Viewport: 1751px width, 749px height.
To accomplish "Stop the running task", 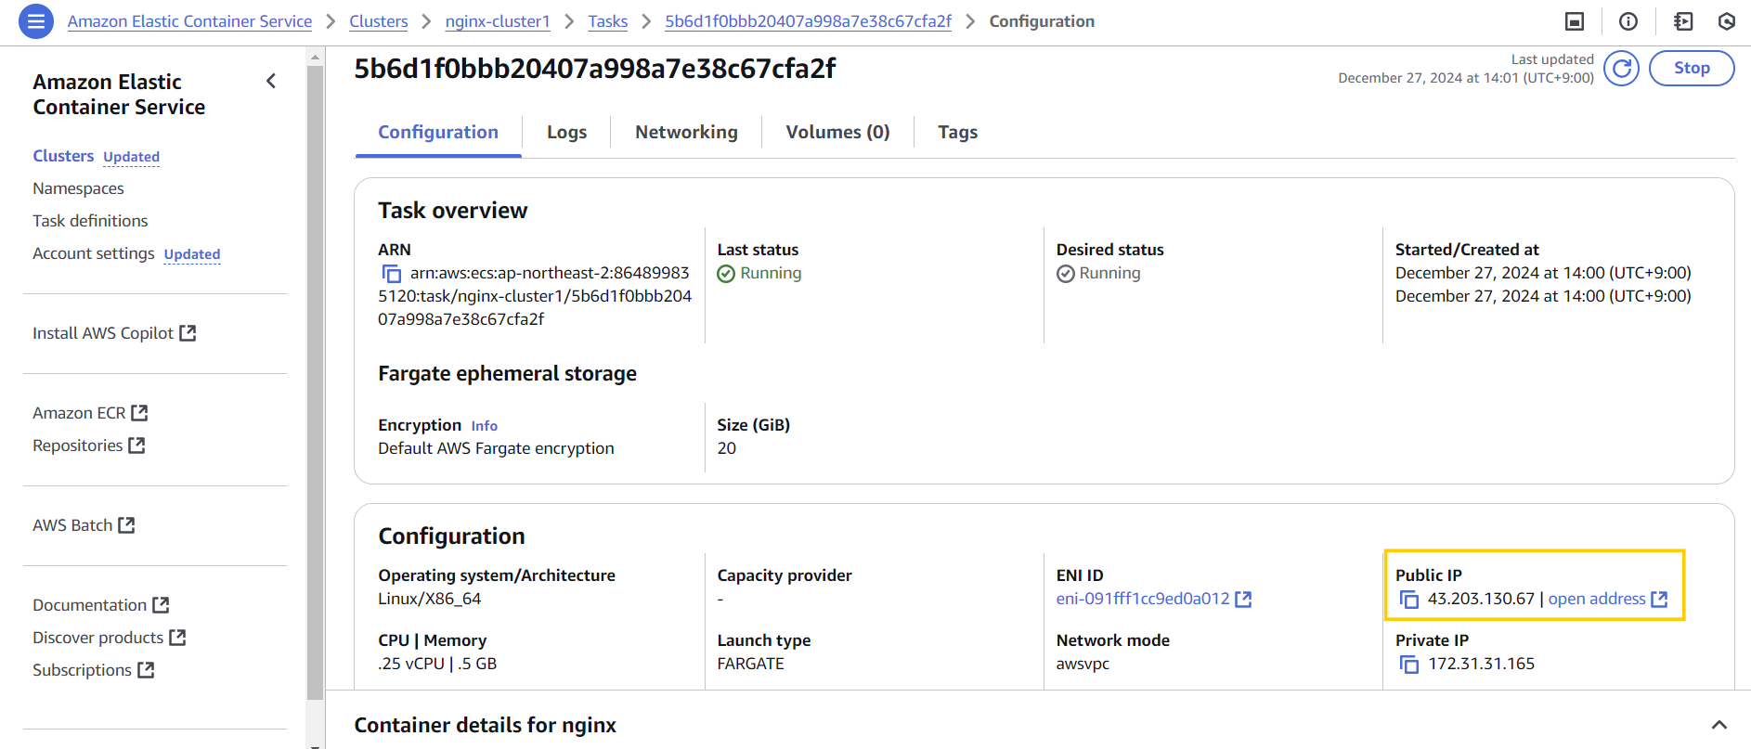I will coord(1691,68).
